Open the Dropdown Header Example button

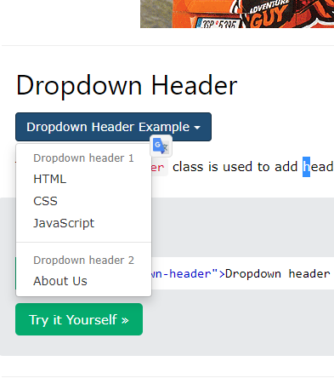[x=113, y=127]
